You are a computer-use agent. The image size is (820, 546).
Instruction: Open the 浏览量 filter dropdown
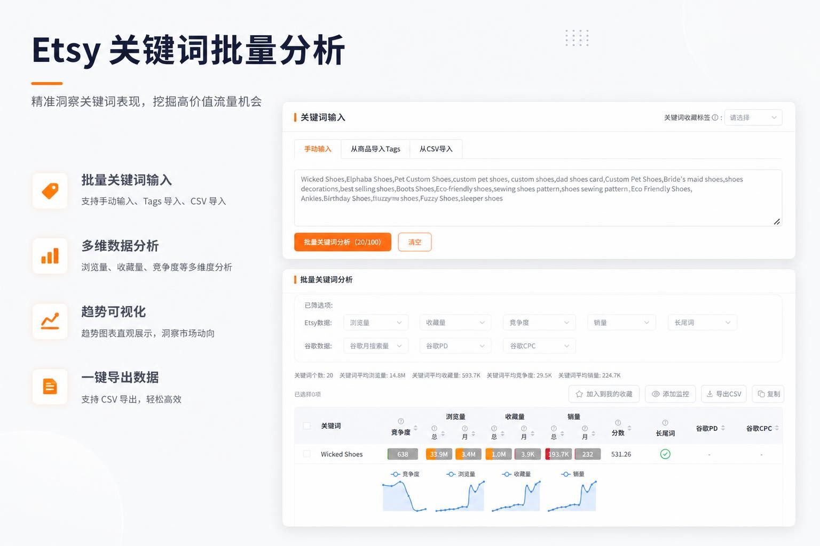pyautogui.click(x=376, y=323)
